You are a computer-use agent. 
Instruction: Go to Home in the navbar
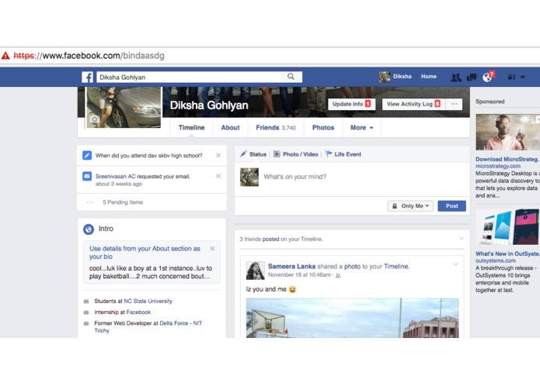[429, 76]
